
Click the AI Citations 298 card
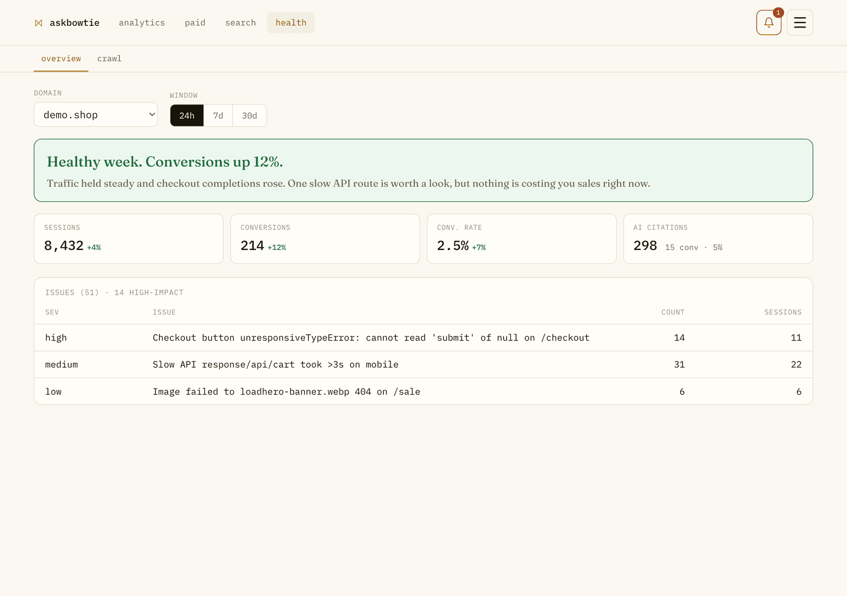click(718, 239)
